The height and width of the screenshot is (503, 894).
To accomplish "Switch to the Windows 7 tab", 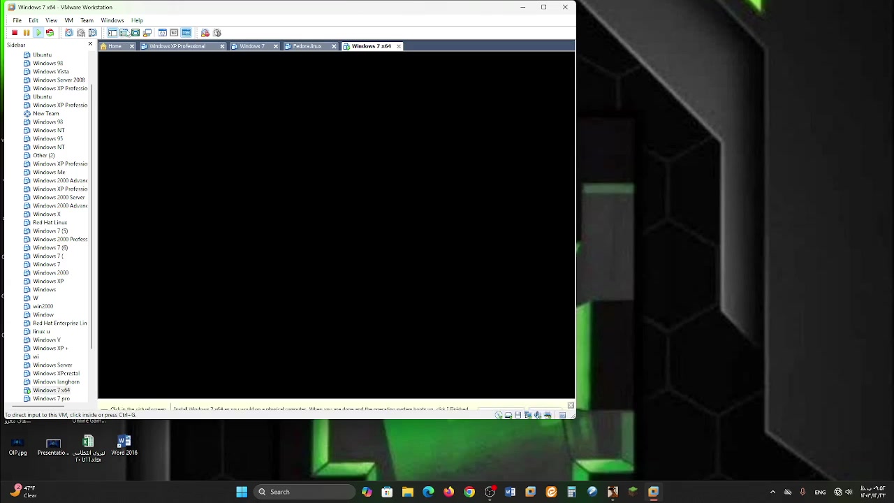I will click(252, 46).
